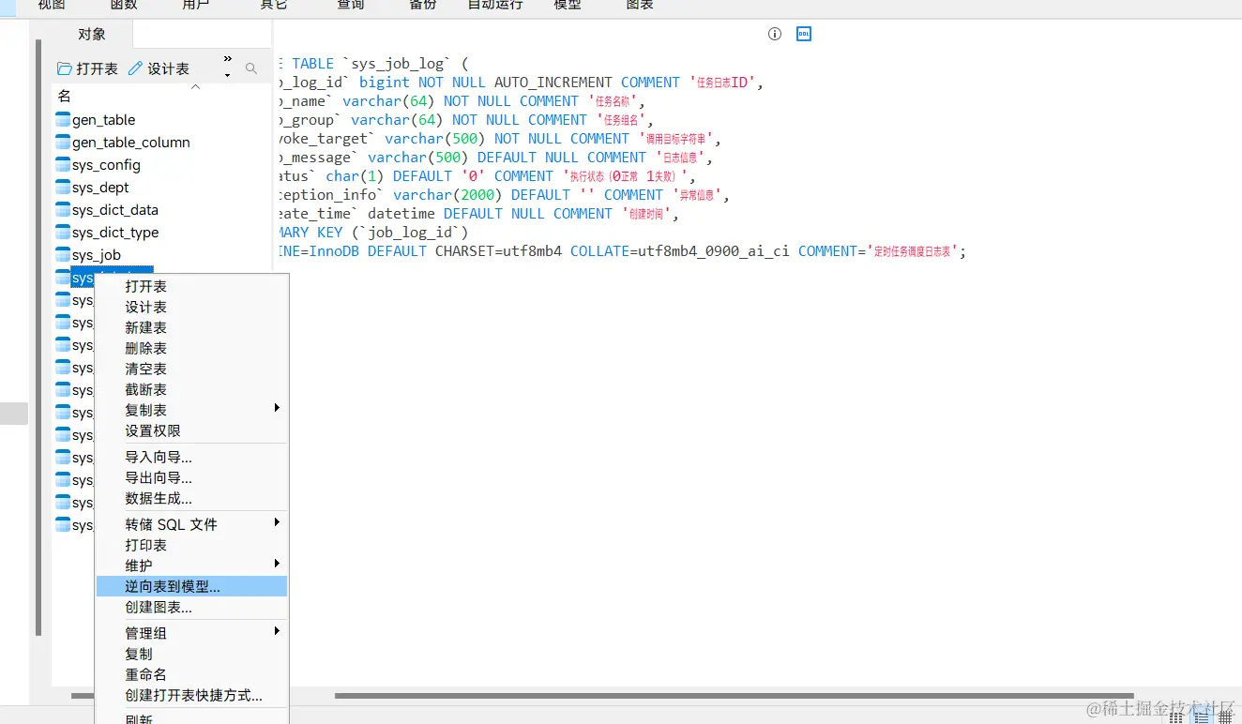The height and width of the screenshot is (724, 1242).
Task: Click the DDL view icon
Action: click(x=804, y=34)
